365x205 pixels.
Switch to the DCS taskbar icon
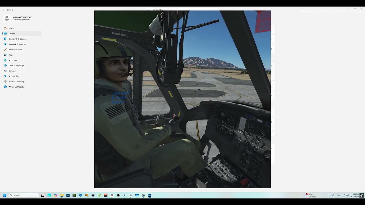(x=149, y=195)
